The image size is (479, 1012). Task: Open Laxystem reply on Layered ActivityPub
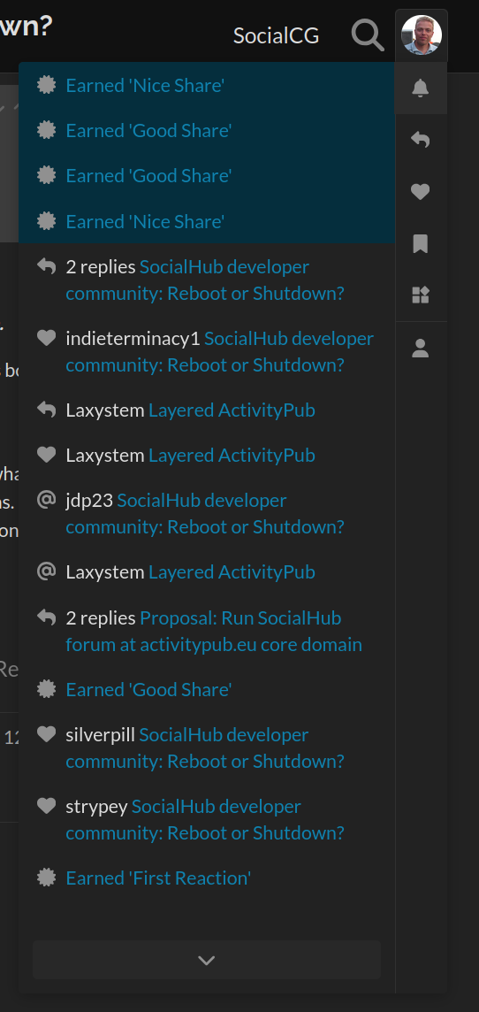coord(207,410)
